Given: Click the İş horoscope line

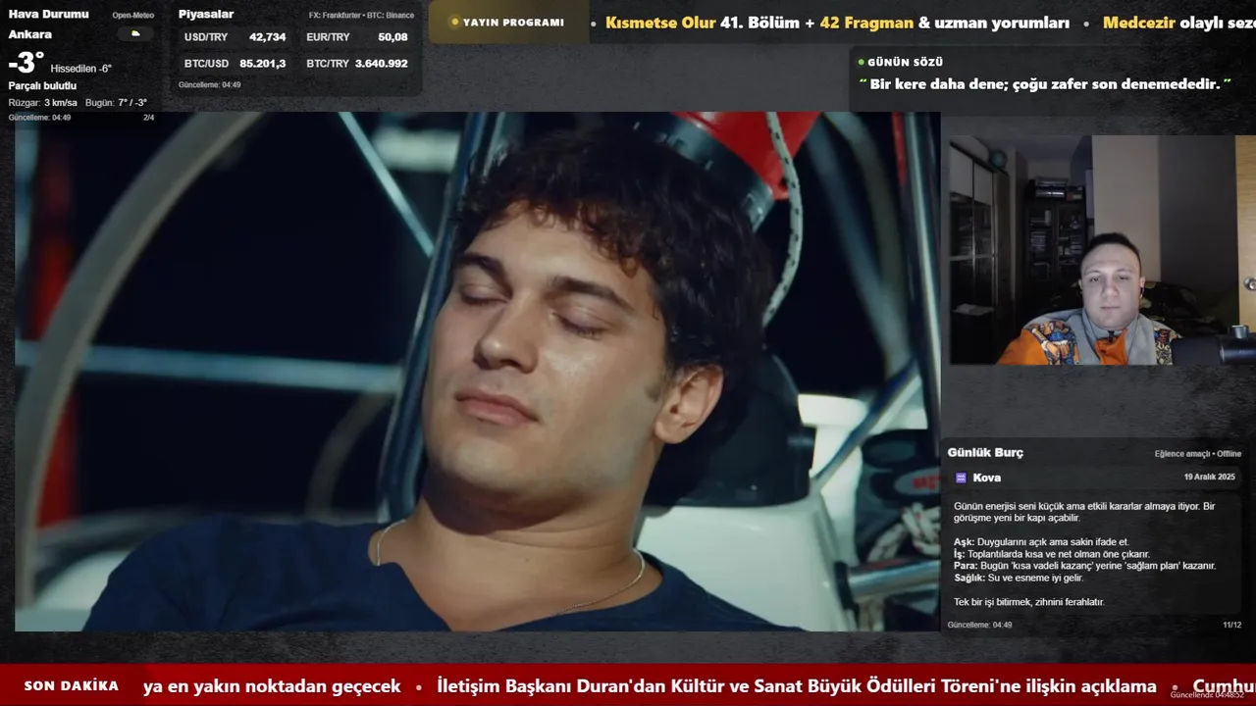Looking at the screenshot, I should (x=1052, y=554).
